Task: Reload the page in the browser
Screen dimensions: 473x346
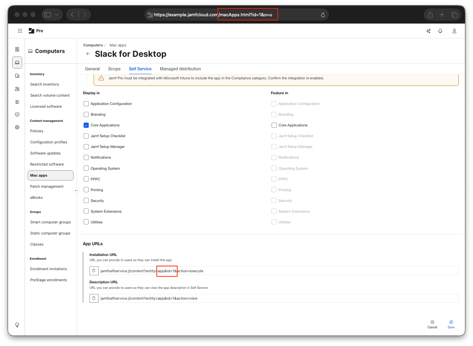Action: pos(323,15)
